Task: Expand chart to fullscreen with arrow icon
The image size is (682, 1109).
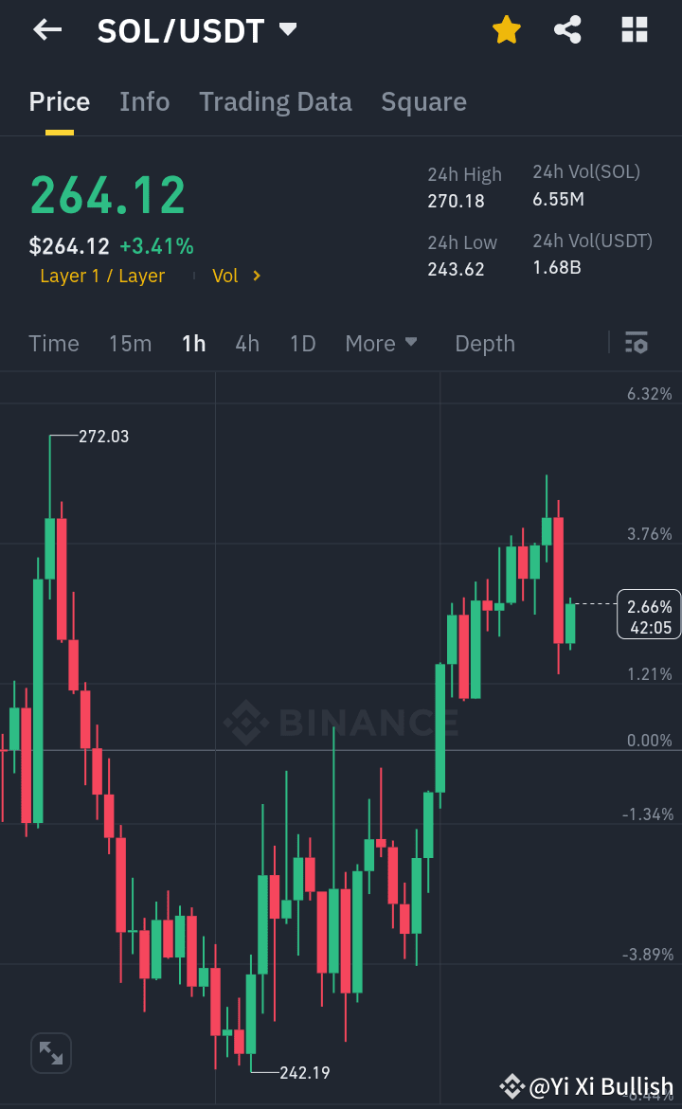Action: click(x=50, y=1052)
